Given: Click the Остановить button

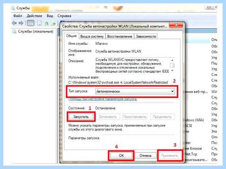Looking at the screenshot, I should tap(107, 117).
